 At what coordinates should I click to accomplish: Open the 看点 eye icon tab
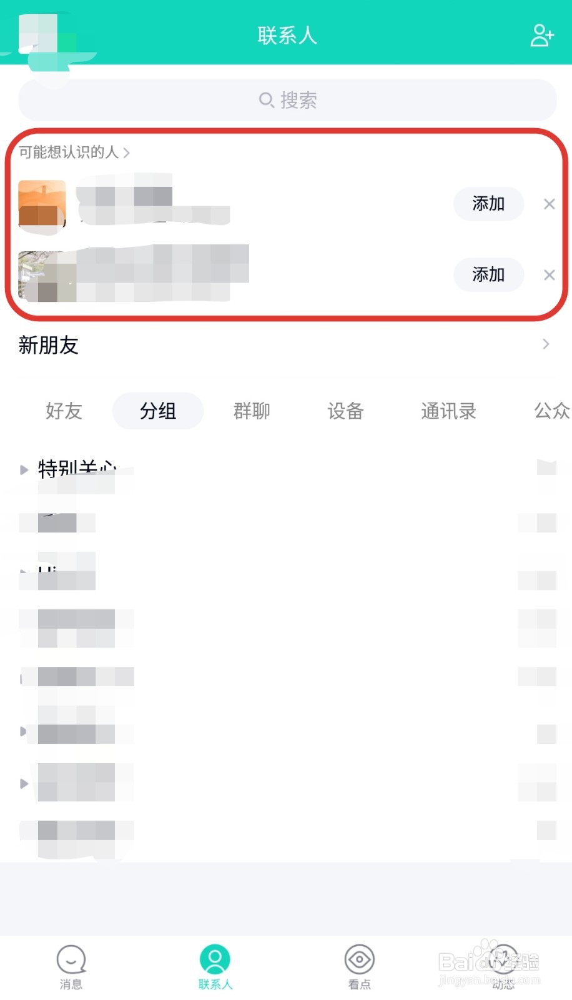[x=360, y=959]
